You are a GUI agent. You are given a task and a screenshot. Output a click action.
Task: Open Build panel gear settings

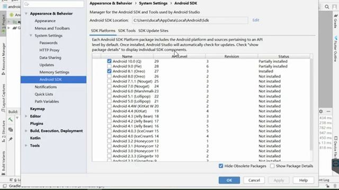click(321, 111)
